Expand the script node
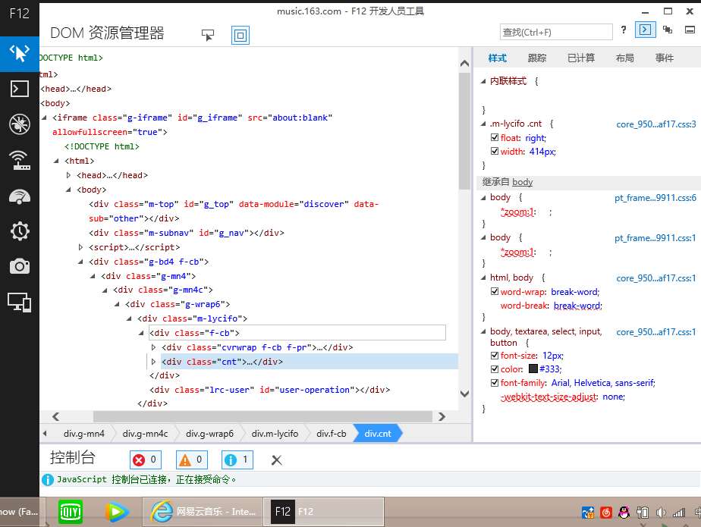The width and height of the screenshot is (701, 527). tap(80, 247)
